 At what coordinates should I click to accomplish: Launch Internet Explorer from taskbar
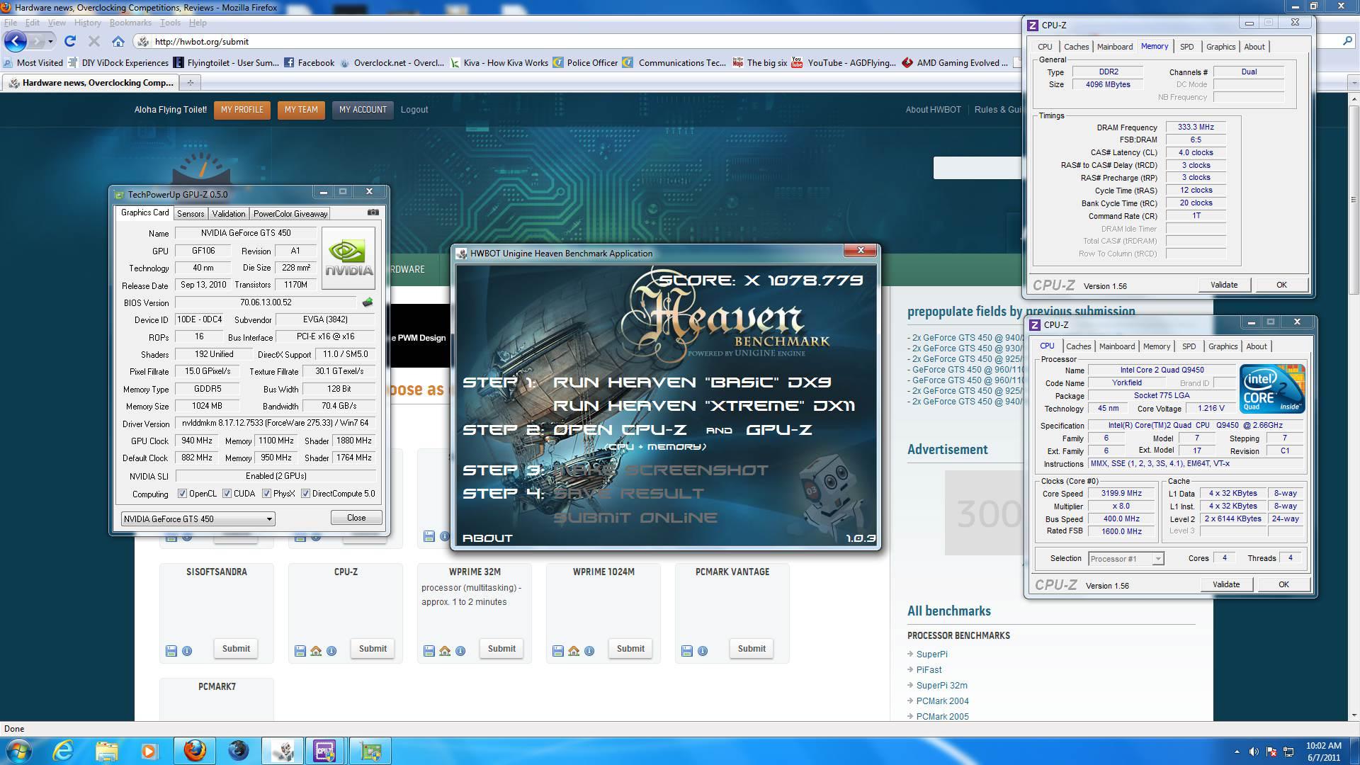(63, 750)
